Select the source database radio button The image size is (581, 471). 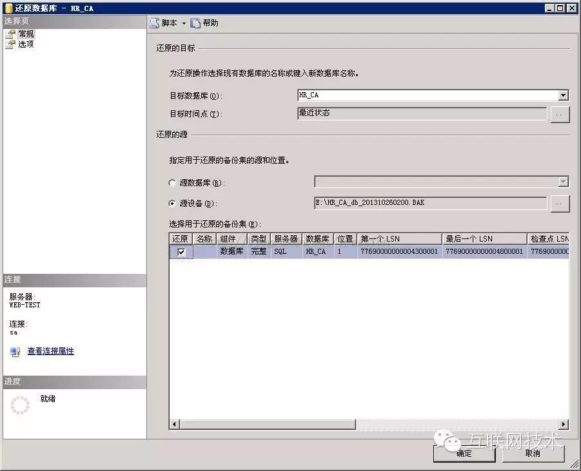(x=172, y=182)
